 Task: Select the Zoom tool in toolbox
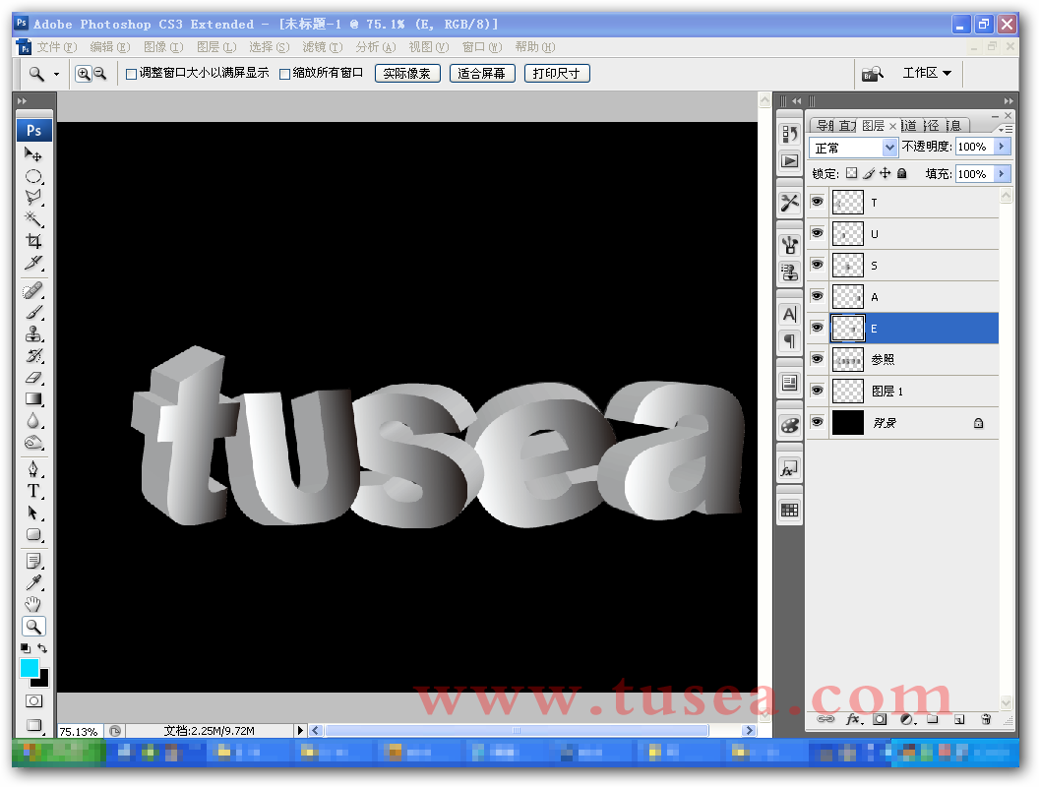[33, 626]
